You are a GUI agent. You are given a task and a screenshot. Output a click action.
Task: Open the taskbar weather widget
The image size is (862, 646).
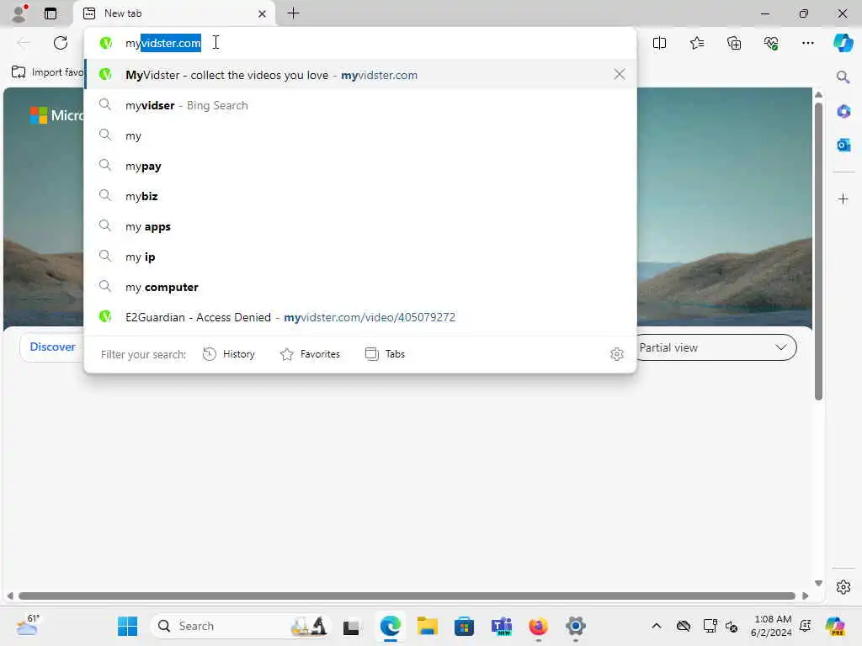pyautogui.click(x=28, y=626)
